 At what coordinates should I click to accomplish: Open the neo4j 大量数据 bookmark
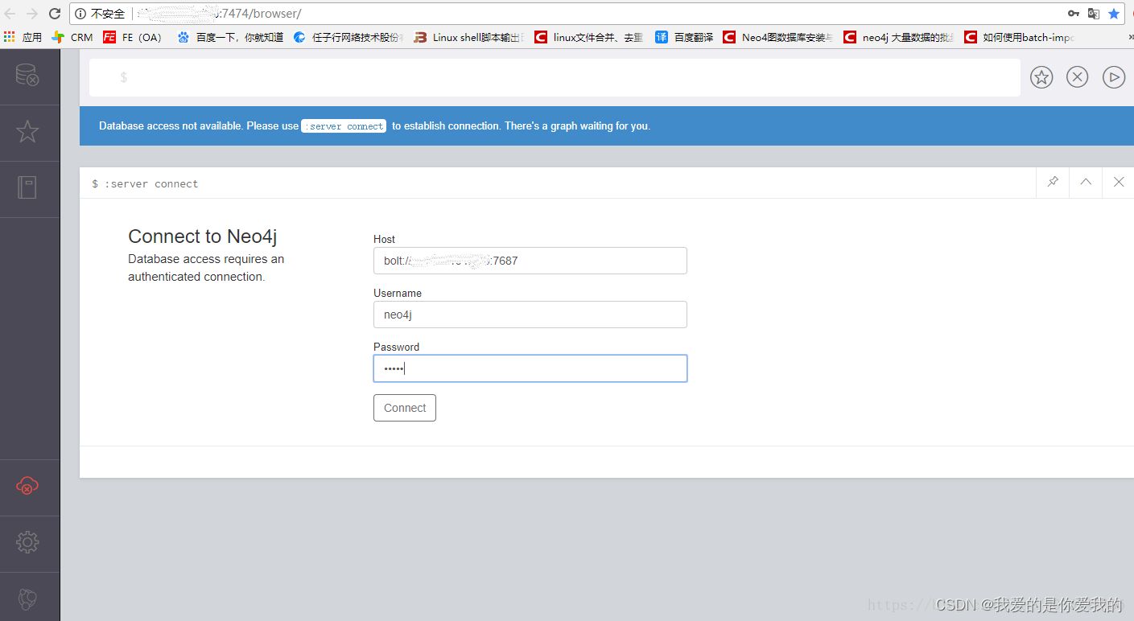[899, 37]
